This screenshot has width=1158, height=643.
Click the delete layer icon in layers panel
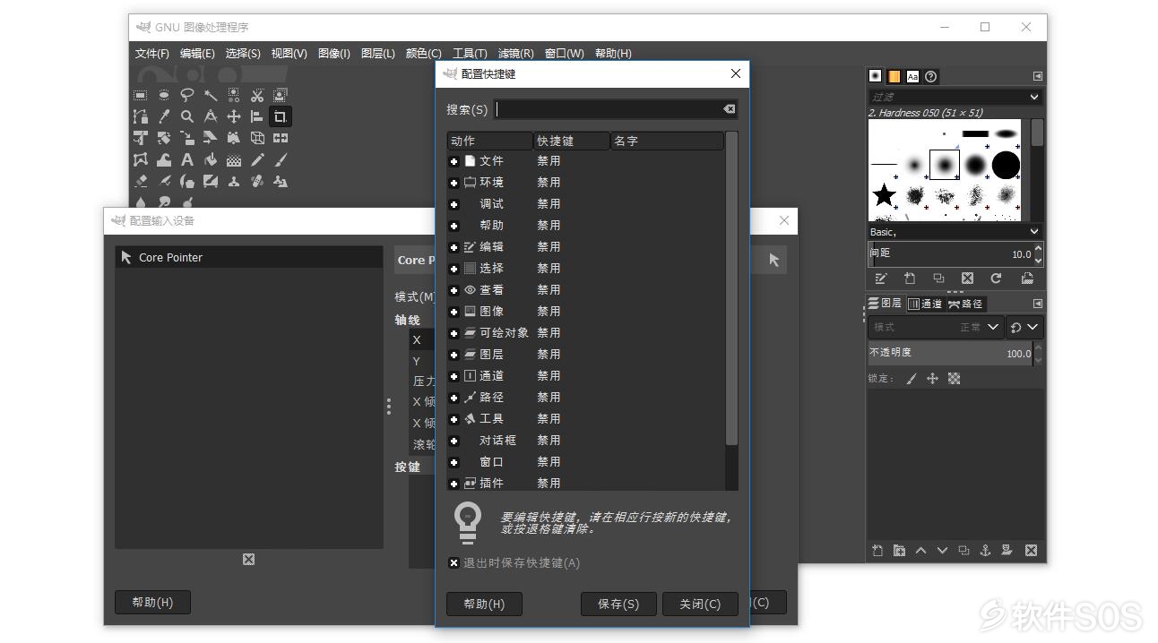[x=1031, y=550]
